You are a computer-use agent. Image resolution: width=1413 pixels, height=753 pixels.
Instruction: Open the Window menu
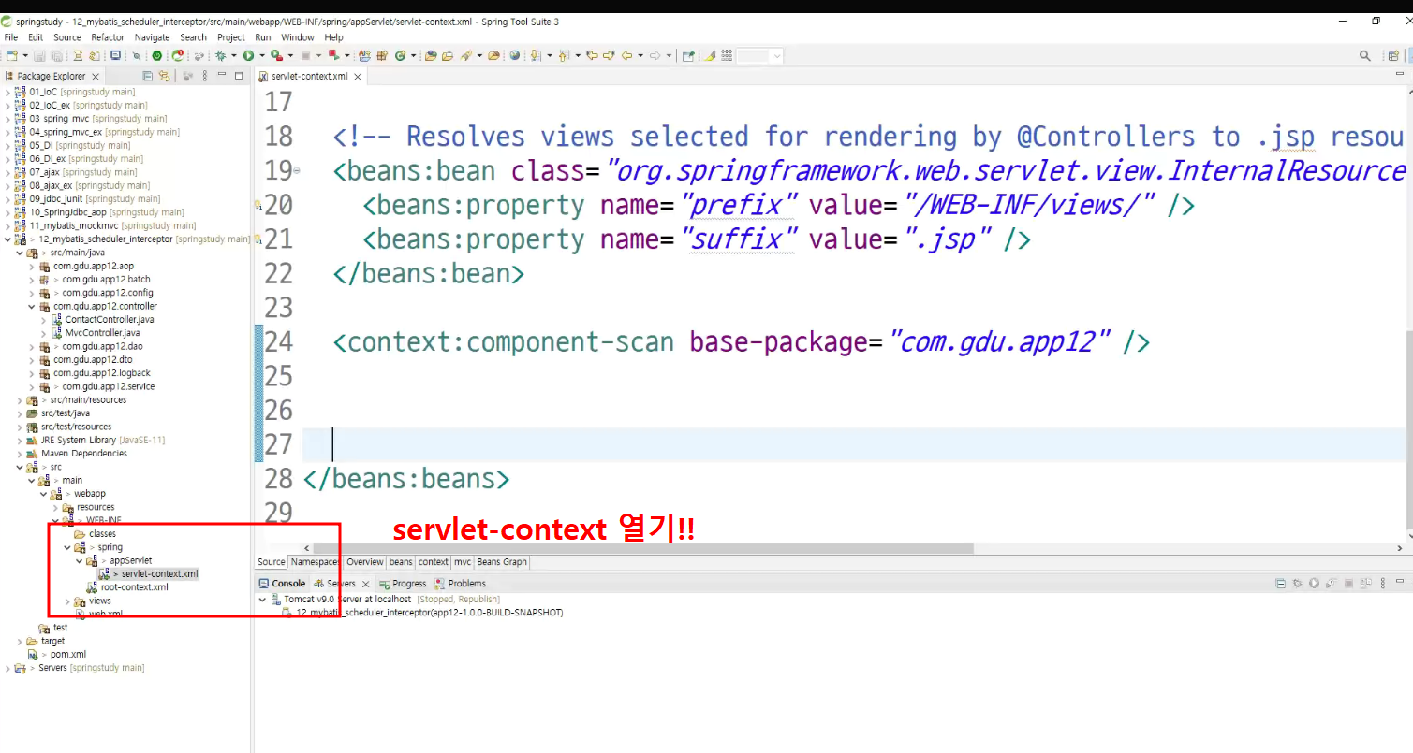point(298,37)
